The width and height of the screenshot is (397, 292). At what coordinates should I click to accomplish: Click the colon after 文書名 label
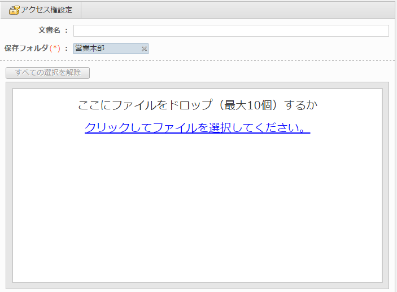pyautogui.click(x=67, y=30)
